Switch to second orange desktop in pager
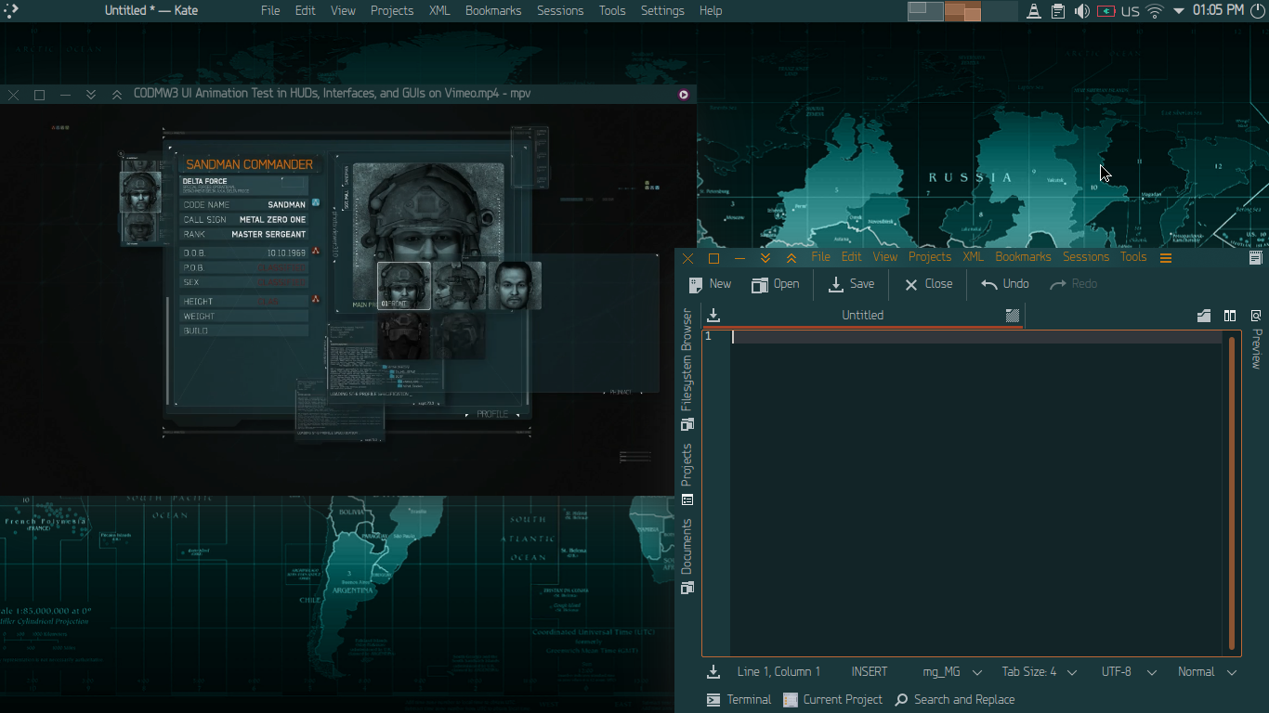 pos(962,11)
